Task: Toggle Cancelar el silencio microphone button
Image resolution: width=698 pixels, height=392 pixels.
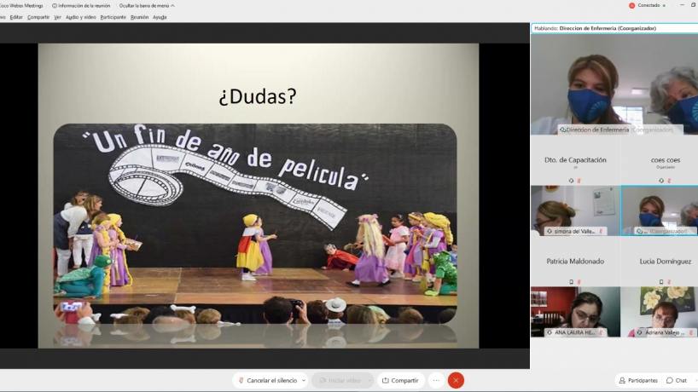Action: pyautogui.click(x=267, y=380)
